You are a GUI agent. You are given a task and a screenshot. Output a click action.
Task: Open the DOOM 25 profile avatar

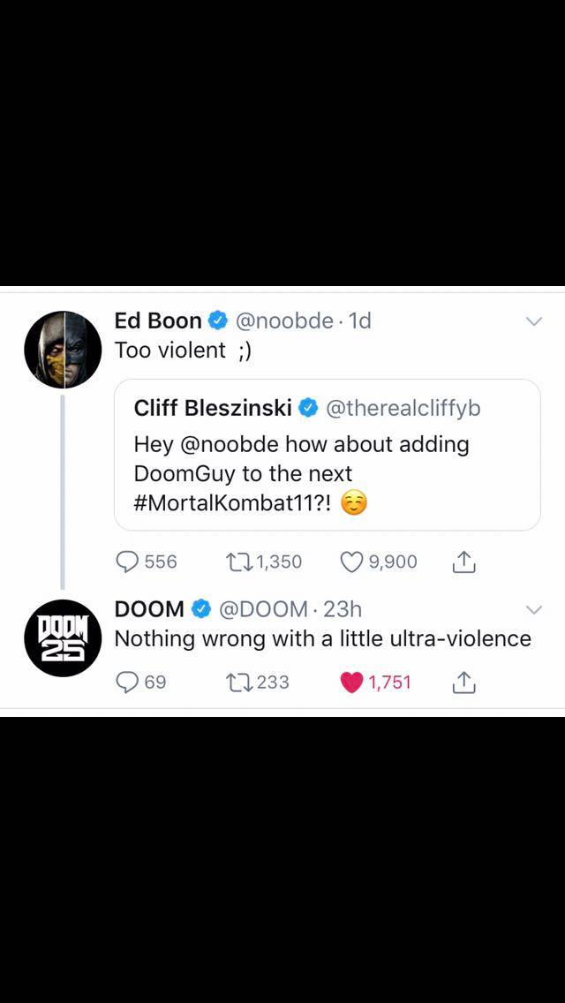63,637
